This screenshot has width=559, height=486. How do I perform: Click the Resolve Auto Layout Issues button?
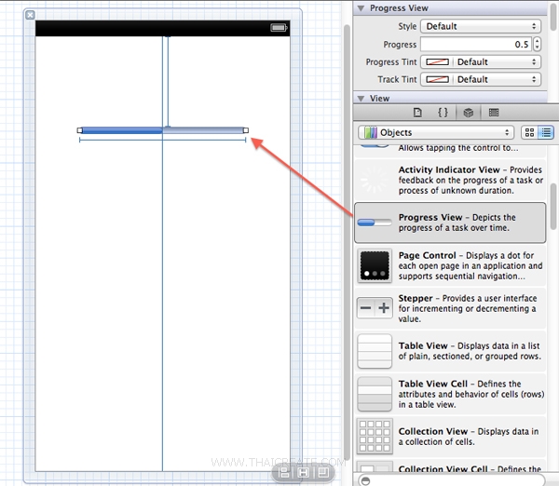[323, 473]
